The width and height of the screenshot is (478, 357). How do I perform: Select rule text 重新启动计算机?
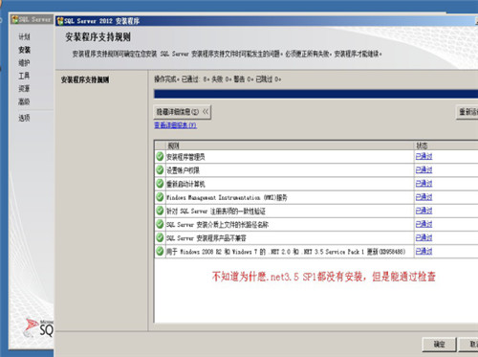185,184
